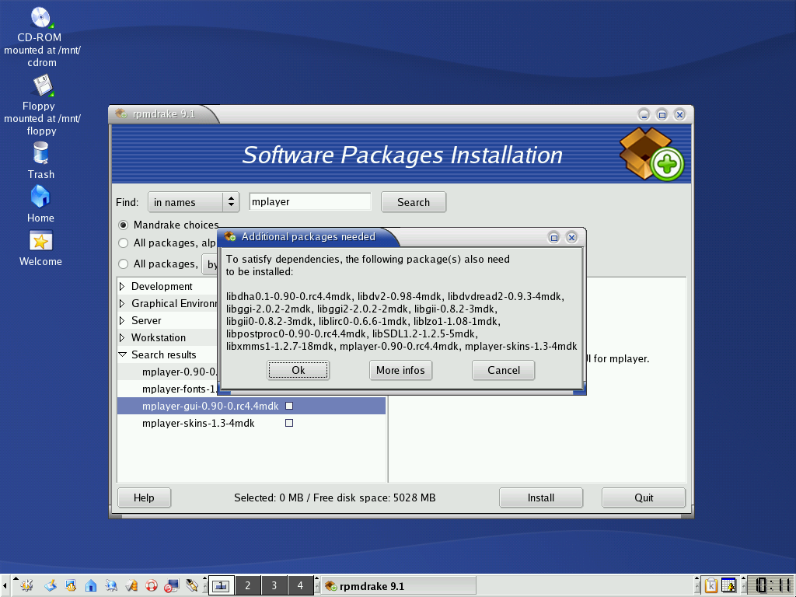Click the 'Software Packages Installation' header text
This screenshot has width=796, height=597.
[403, 155]
